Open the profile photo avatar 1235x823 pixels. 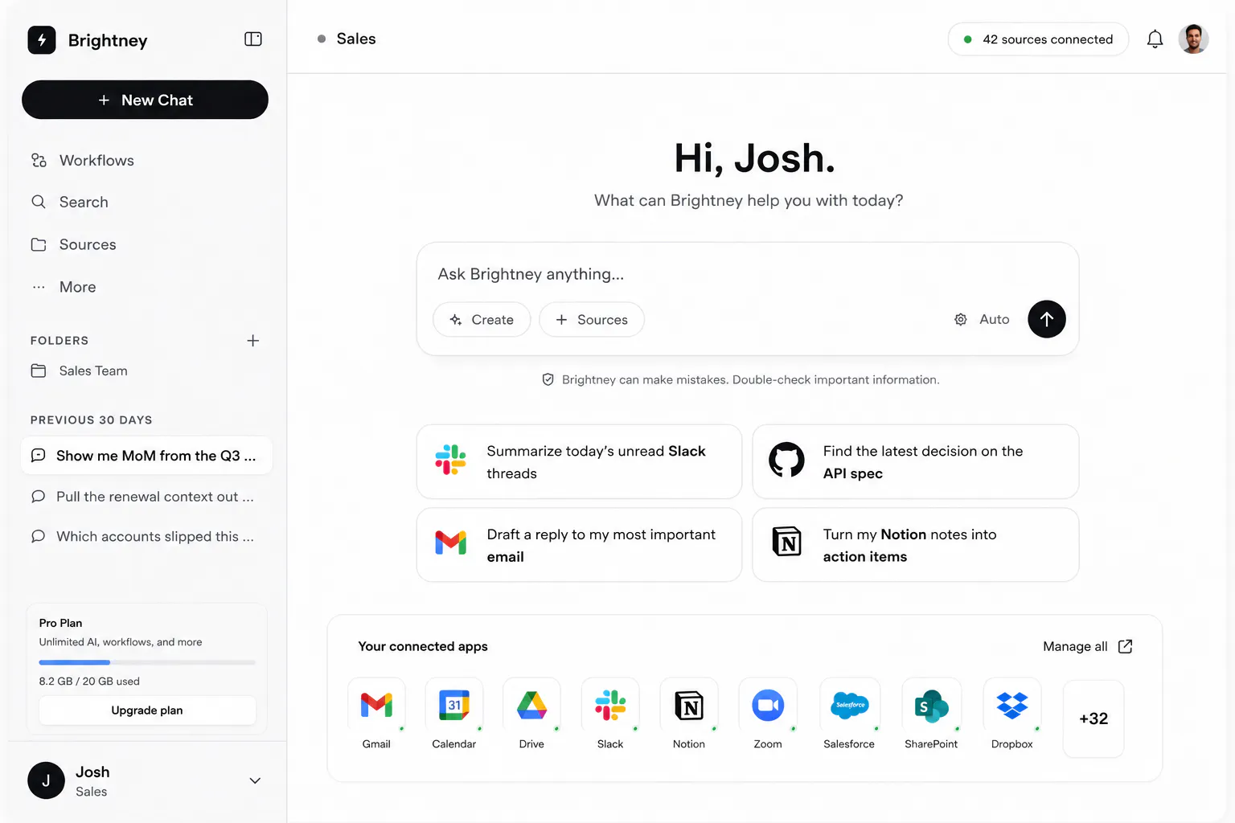click(x=1193, y=39)
